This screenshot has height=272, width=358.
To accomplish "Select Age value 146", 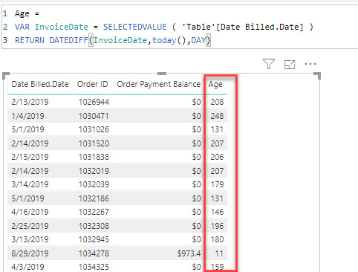I will pyautogui.click(x=217, y=212).
